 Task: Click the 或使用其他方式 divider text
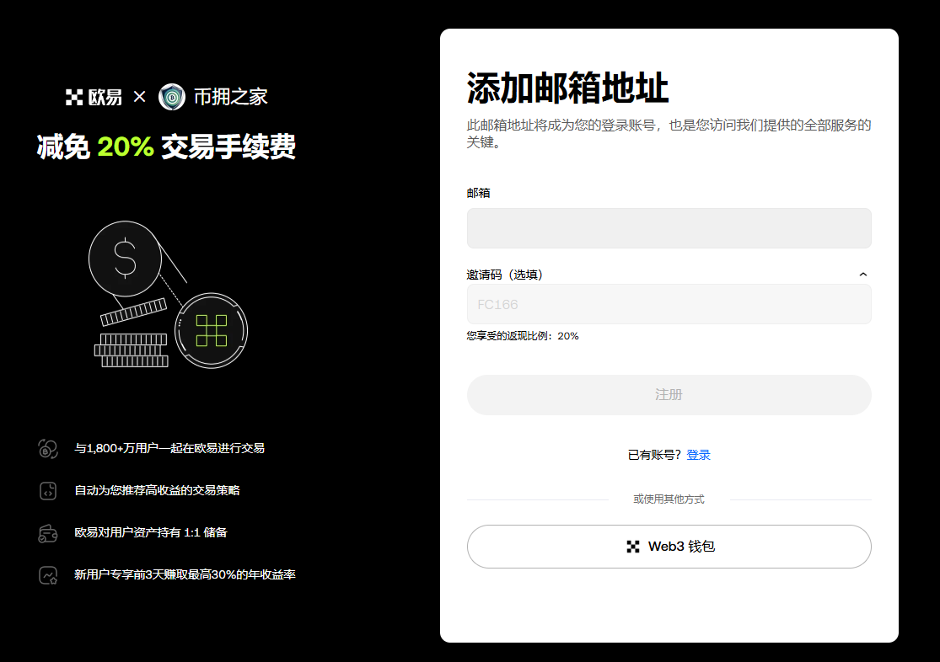[x=669, y=499]
